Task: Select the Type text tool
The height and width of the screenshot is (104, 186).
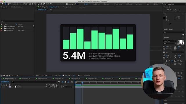Action: tap(35, 4)
